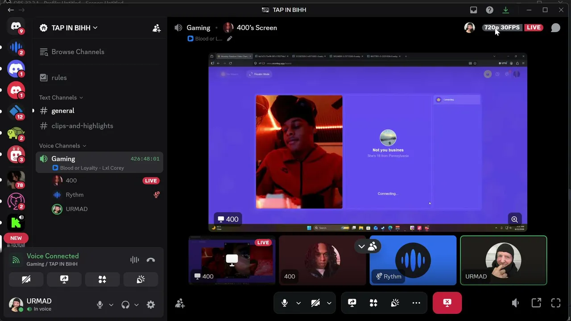571x321 pixels.
Task: Invite people to the server icon
Action: pyautogui.click(x=157, y=28)
